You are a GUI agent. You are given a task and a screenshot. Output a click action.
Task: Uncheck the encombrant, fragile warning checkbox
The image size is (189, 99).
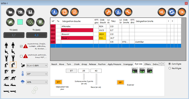21,46
